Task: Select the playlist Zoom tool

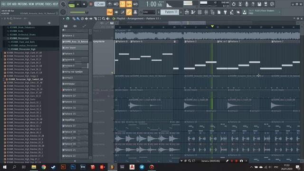Action: click(104, 19)
